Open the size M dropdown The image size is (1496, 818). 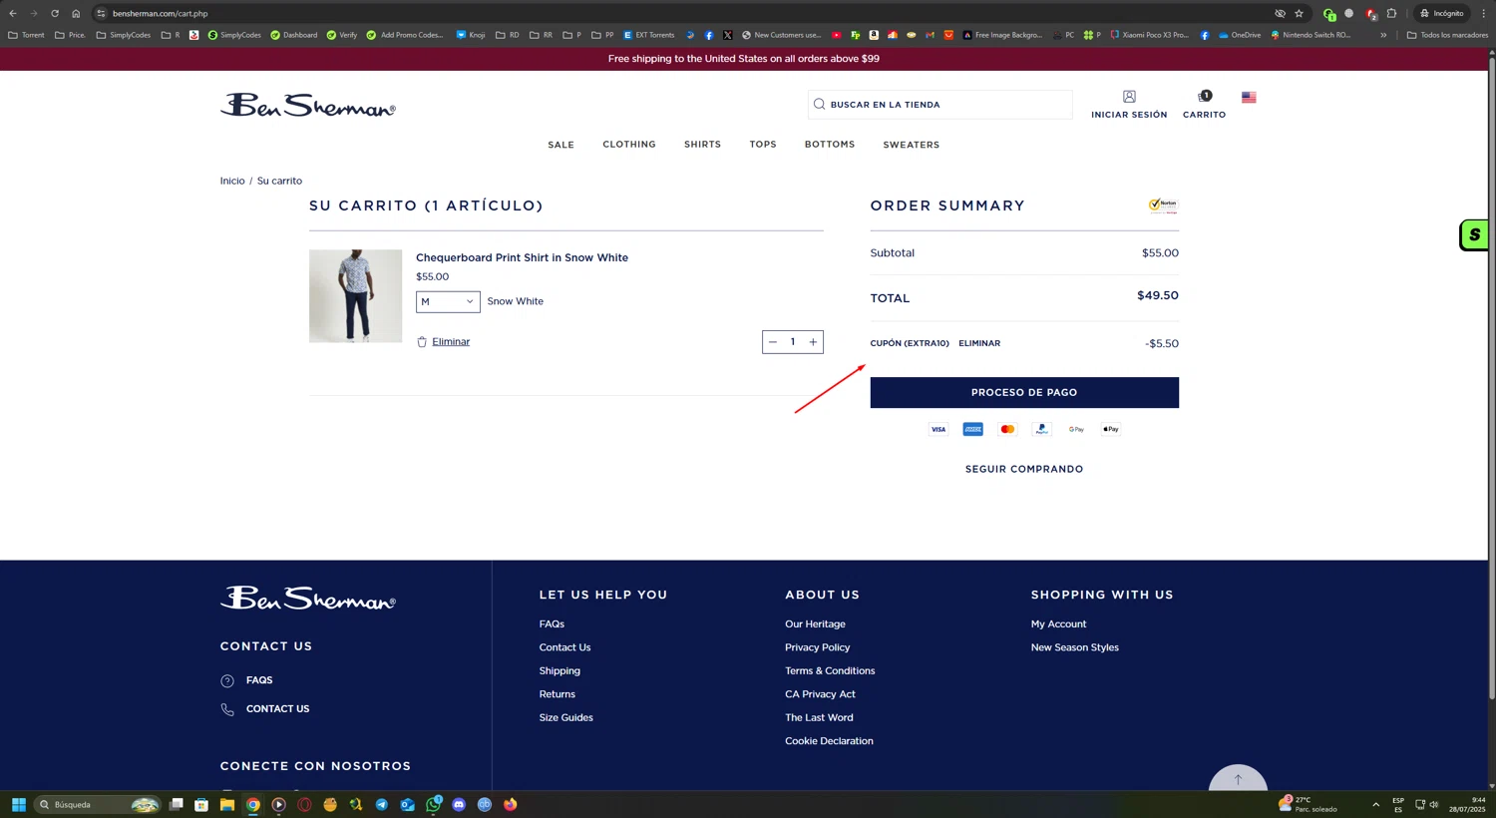(448, 301)
